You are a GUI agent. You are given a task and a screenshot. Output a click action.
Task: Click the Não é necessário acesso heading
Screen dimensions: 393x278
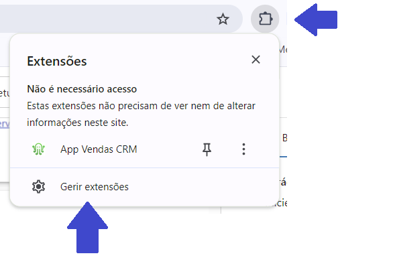(x=82, y=89)
